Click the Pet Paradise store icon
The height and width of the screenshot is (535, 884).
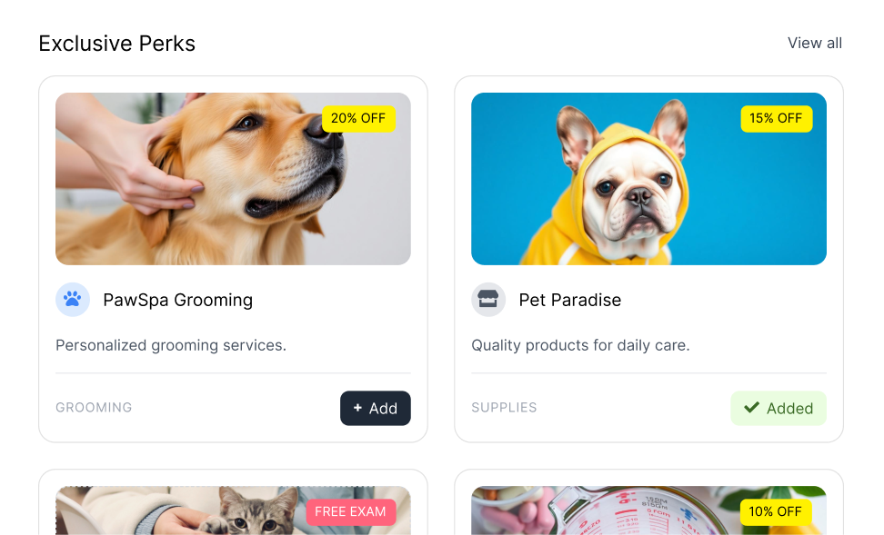point(488,300)
